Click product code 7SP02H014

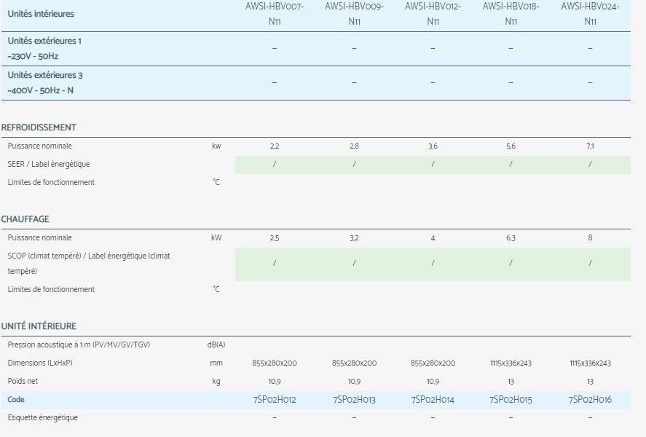[x=433, y=400]
